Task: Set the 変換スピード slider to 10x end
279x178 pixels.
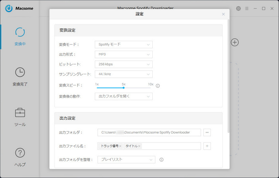Action: [150, 88]
